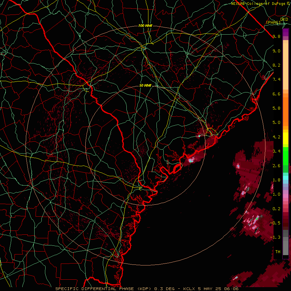The height and width of the screenshot is (291, 291).
Task: Click the 3.4 value on the color scale
Action: (x=276, y=151)
